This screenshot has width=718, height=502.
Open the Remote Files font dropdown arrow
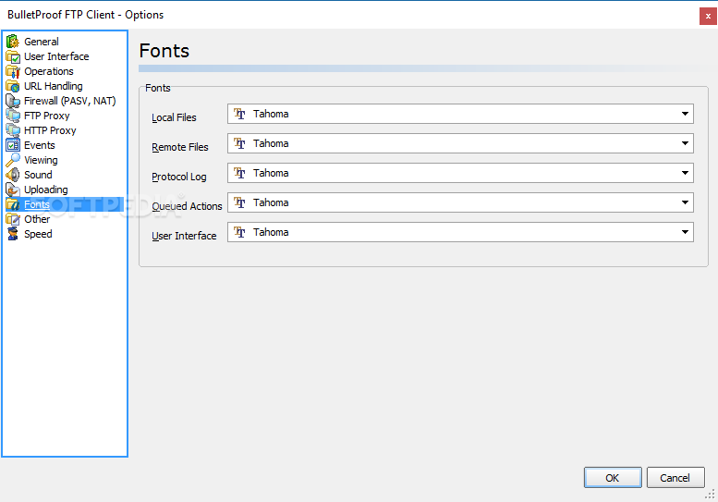click(685, 143)
